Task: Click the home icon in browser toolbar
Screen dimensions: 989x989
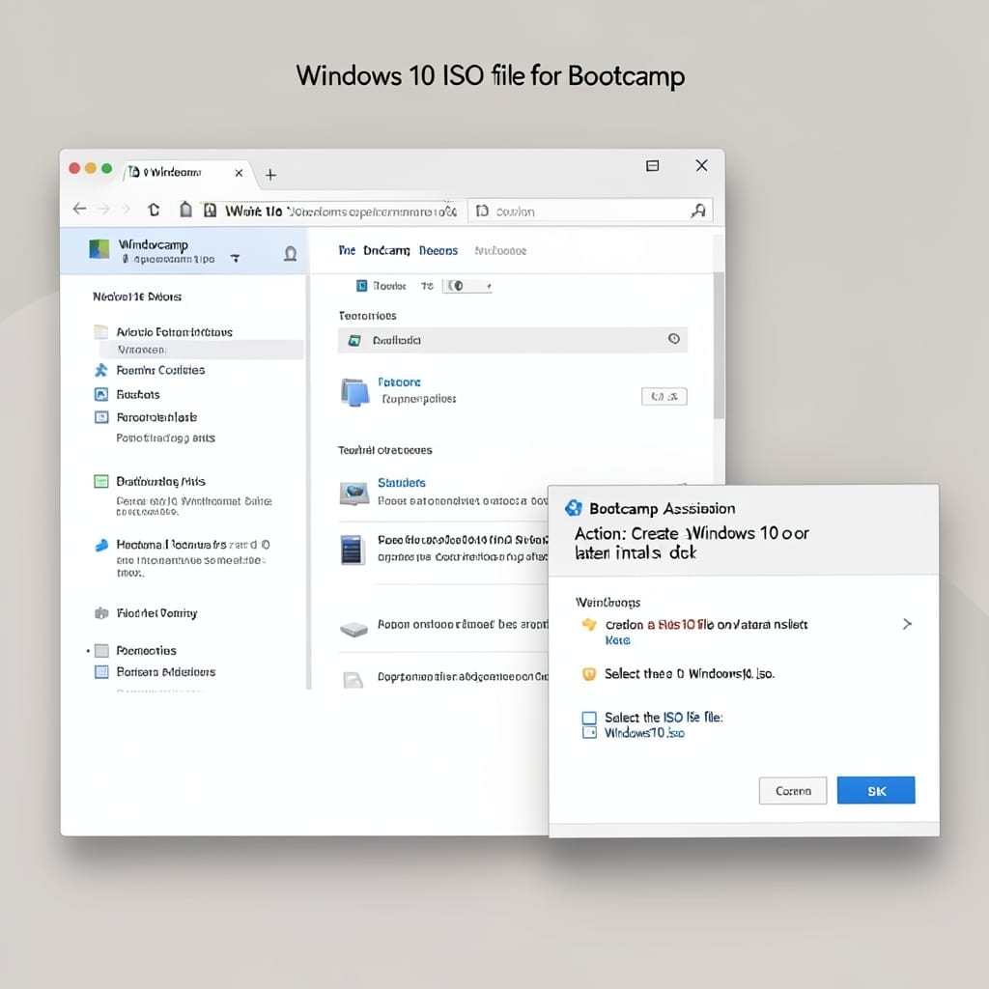Action: click(185, 210)
